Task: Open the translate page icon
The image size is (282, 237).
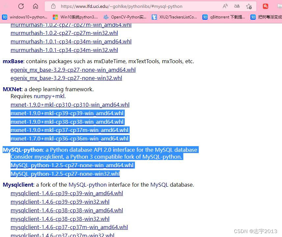Action: click(x=237, y=6)
